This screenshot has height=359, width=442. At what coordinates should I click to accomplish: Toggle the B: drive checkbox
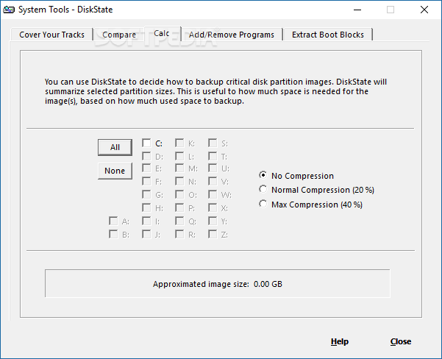pos(113,234)
